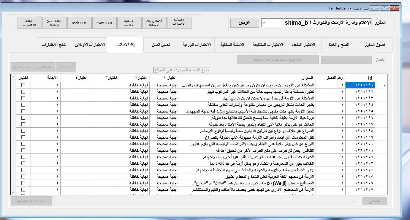Click the الاجابة column header
Viewport: 410px width, 220px height.
pos(45,78)
